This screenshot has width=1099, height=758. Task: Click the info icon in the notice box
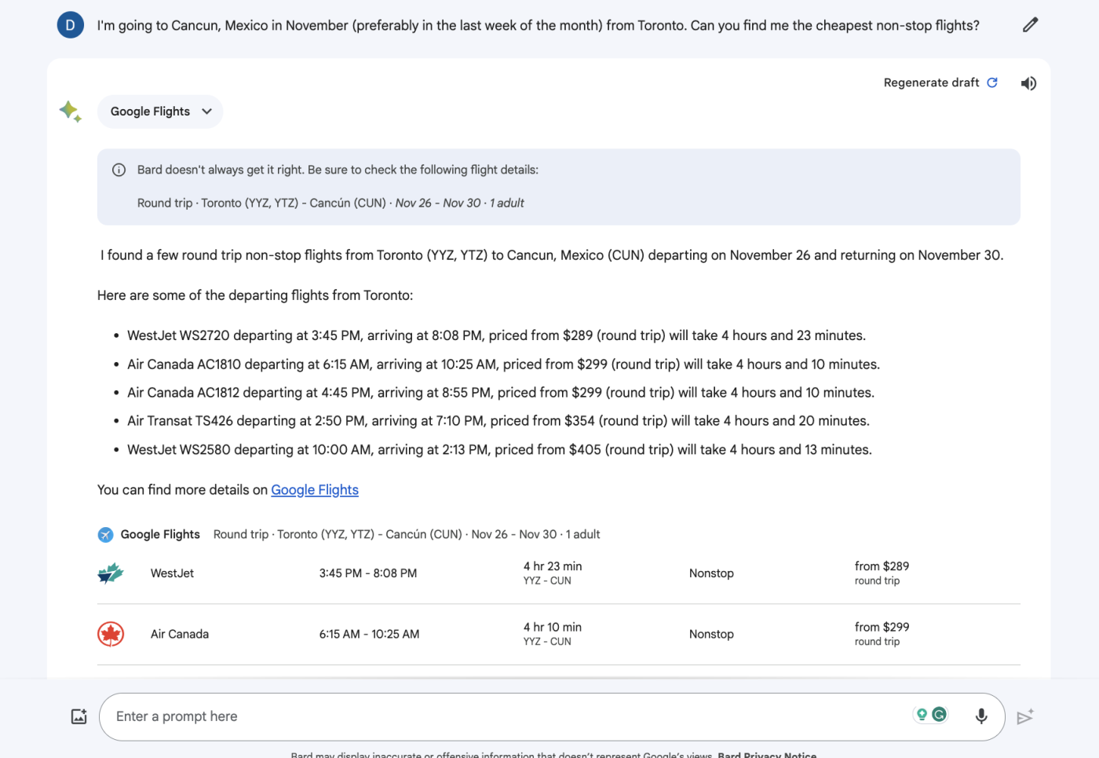pos(119,170)
